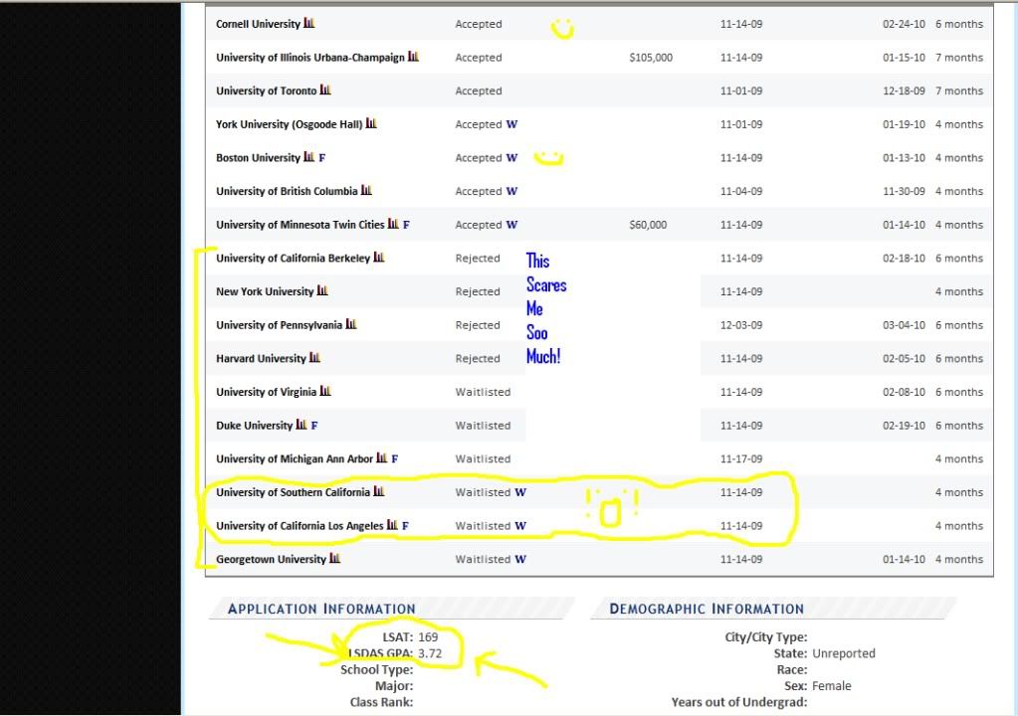Image resolution: width=1018 pixels, height=716 pixels.
Task: Click the chart icon for University of California Berkeley
Action: coord(379,258)
